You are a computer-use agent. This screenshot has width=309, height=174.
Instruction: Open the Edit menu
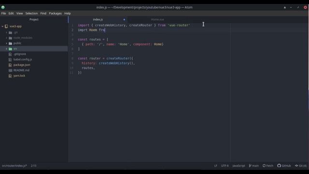click(x=11, y=14)
